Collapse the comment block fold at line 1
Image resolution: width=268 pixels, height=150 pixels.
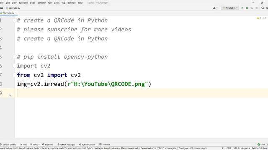pyautogui.click(x=15, y=20)
